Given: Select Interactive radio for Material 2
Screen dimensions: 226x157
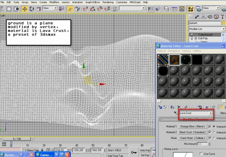Looking at the screenshot, I should click(x=214, y=132).
